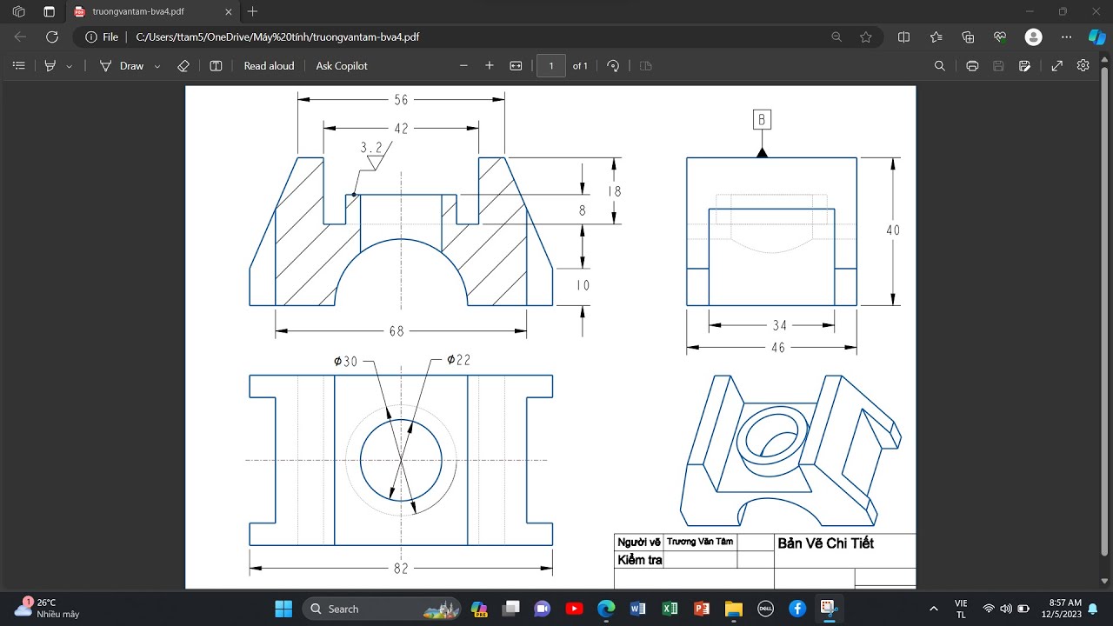
Task: Open the Dell app in taskbar
Action: coord(765,609)
